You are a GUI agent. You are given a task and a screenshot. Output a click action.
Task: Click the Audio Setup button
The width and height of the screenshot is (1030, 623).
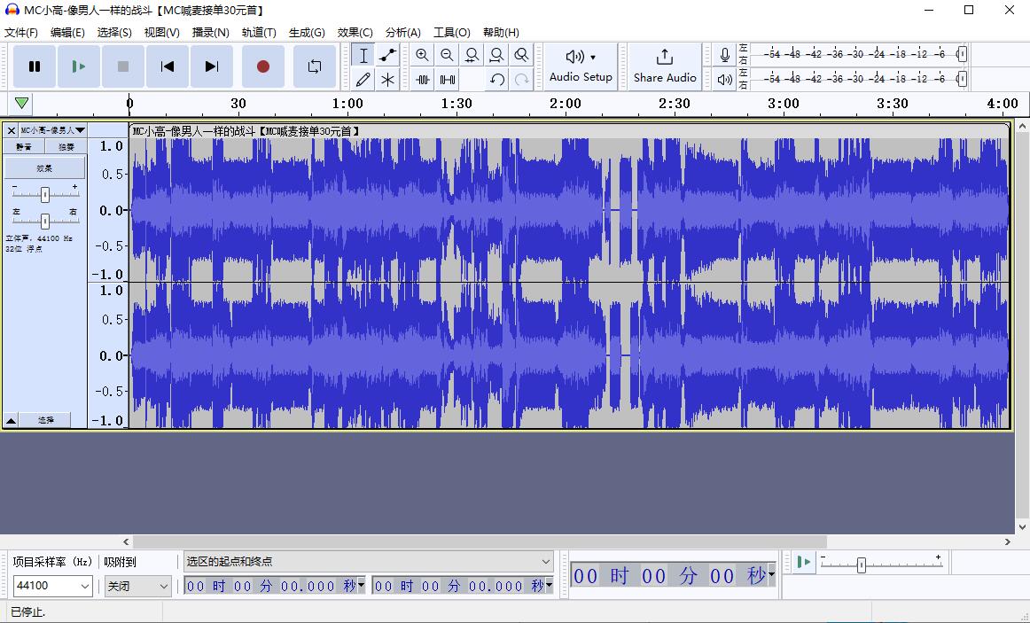[581, 66]
